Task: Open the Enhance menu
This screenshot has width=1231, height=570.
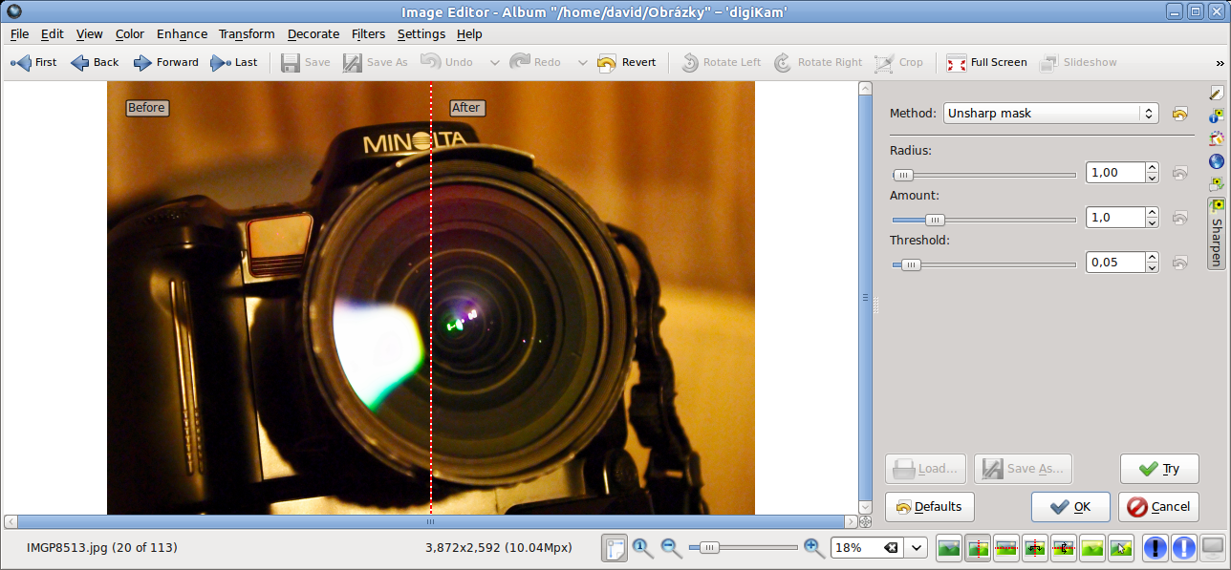Action: [182, 33]
